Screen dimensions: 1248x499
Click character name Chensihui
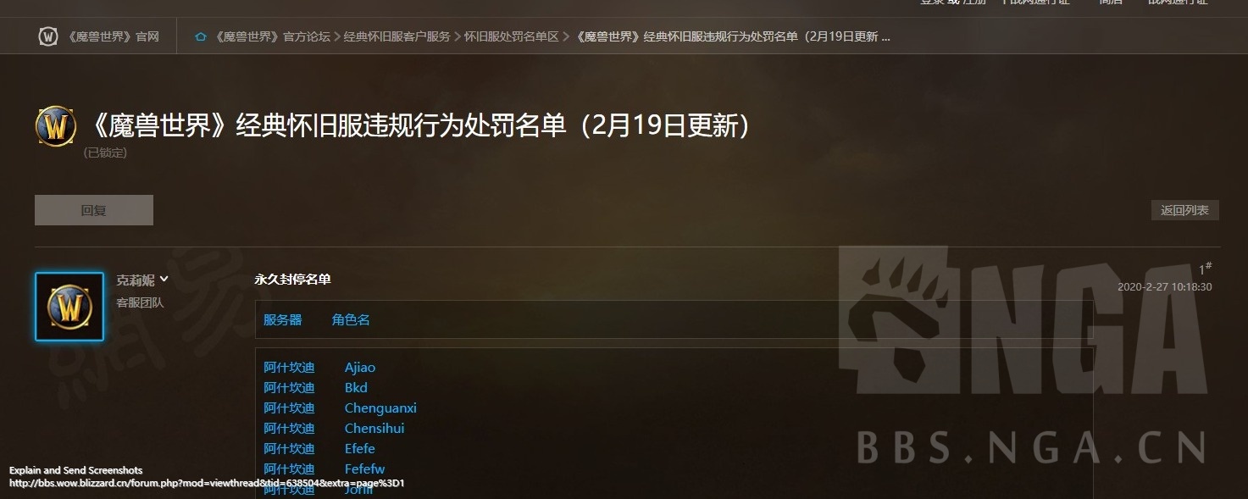coord(374,428)
